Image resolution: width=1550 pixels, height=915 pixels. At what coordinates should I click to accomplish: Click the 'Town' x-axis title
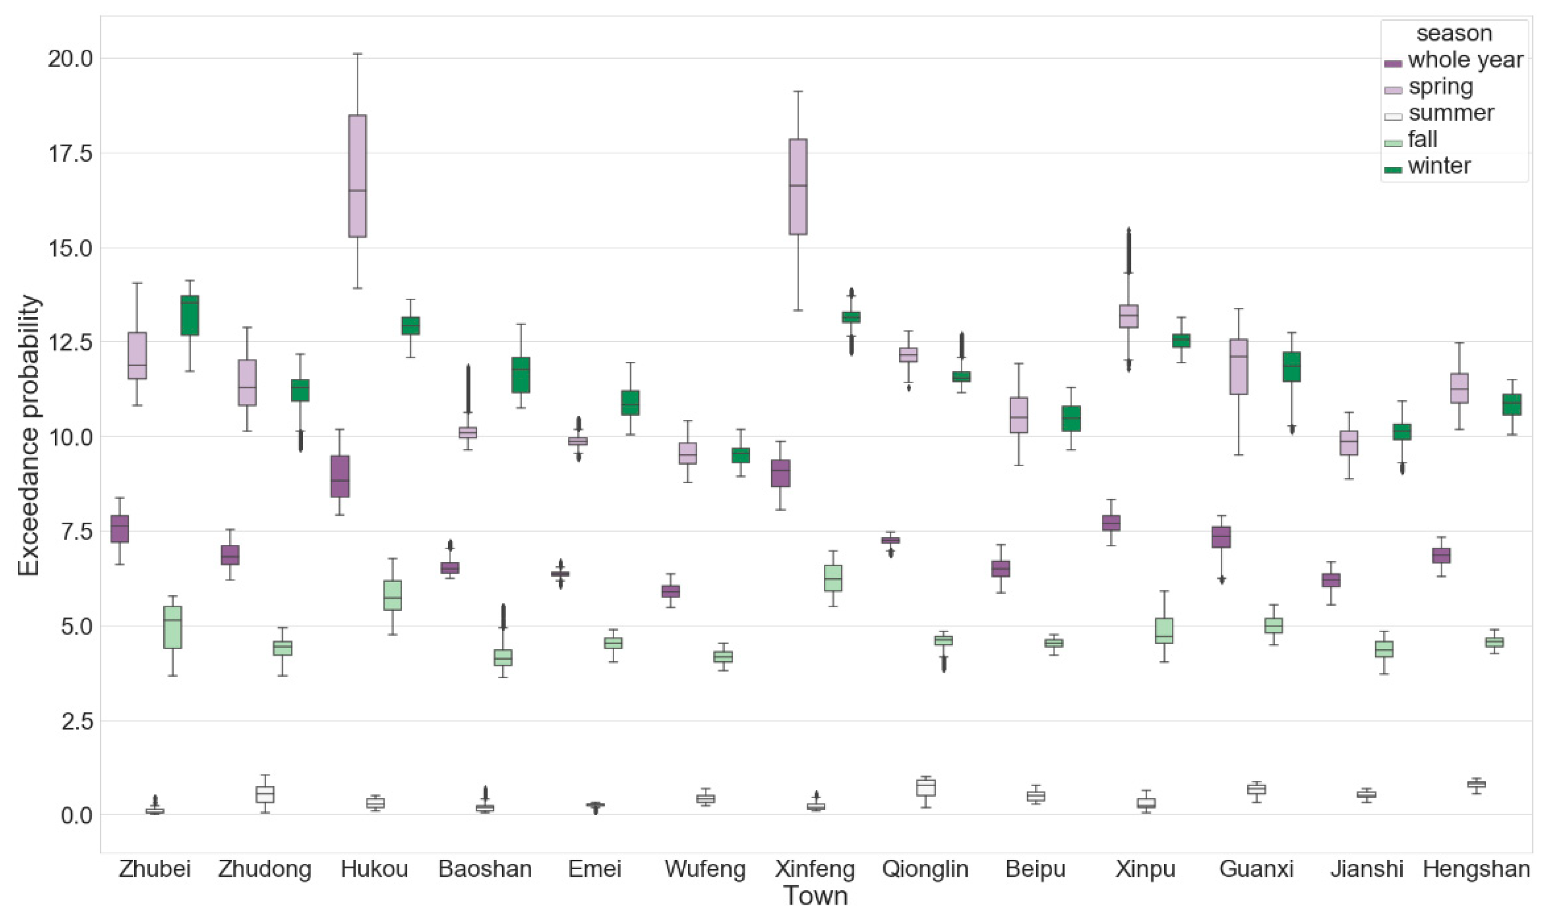[816, 896]
